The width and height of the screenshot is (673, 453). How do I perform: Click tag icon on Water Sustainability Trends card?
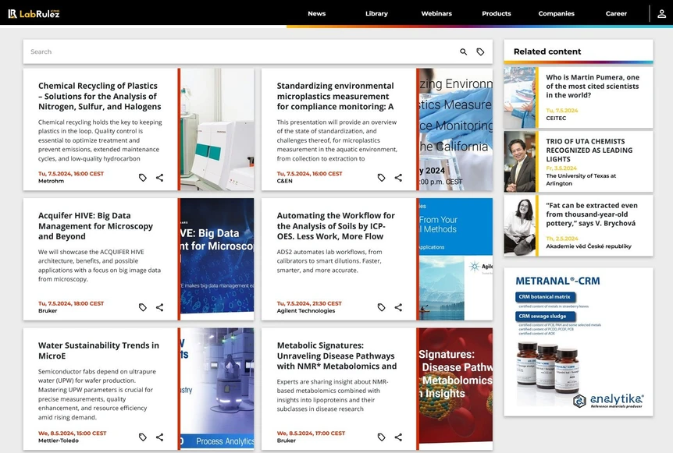(x=143, y=437)
